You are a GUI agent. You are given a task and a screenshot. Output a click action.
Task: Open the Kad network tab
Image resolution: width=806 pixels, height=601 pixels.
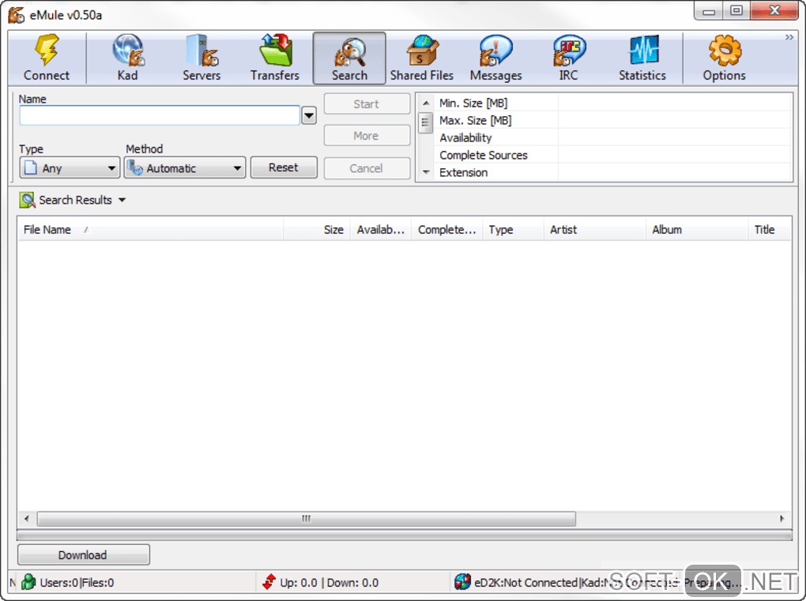point(127,58)
